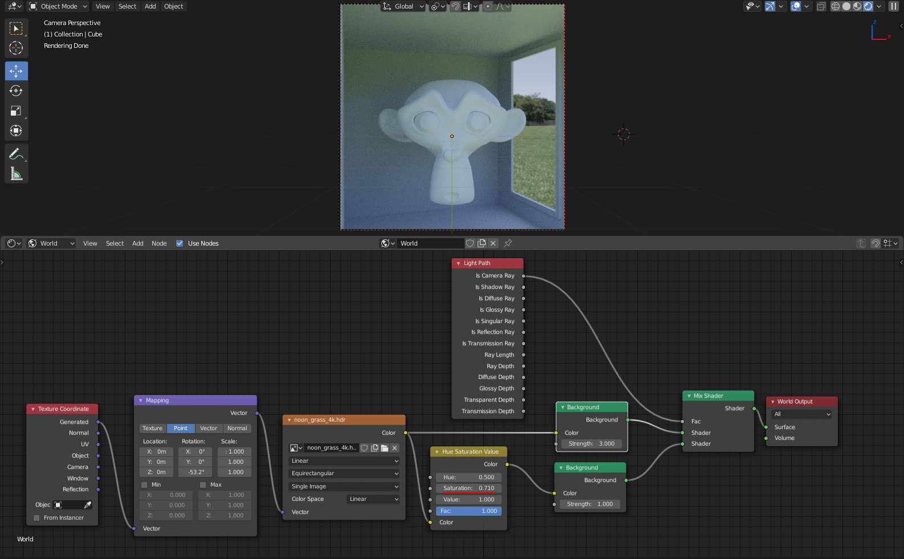The image size is (904, 559).
Task: Open the Object Mode dropdown
Action: (x=58, y=6)
